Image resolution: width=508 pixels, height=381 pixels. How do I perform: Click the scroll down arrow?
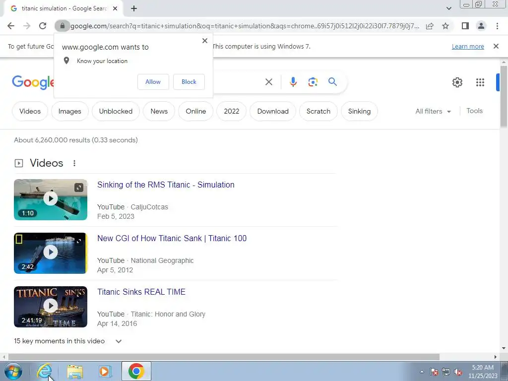pyautogui.click(x=504, y=348)
